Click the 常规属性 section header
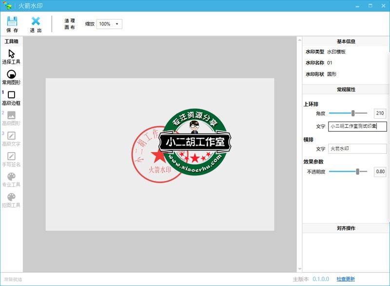This screenshot has height=286, width=390. click(345, 90)
